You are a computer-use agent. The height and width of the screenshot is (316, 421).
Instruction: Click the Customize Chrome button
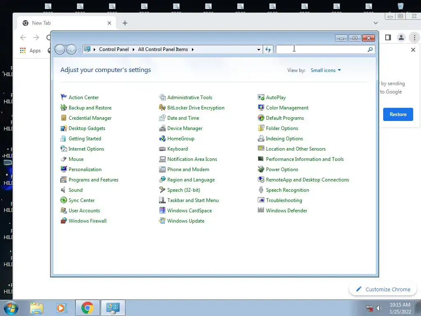pyautogui.click(x=383, y=289)
